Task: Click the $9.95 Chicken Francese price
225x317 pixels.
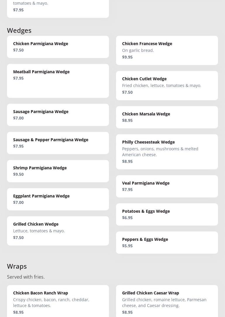Action: [127, 57]
